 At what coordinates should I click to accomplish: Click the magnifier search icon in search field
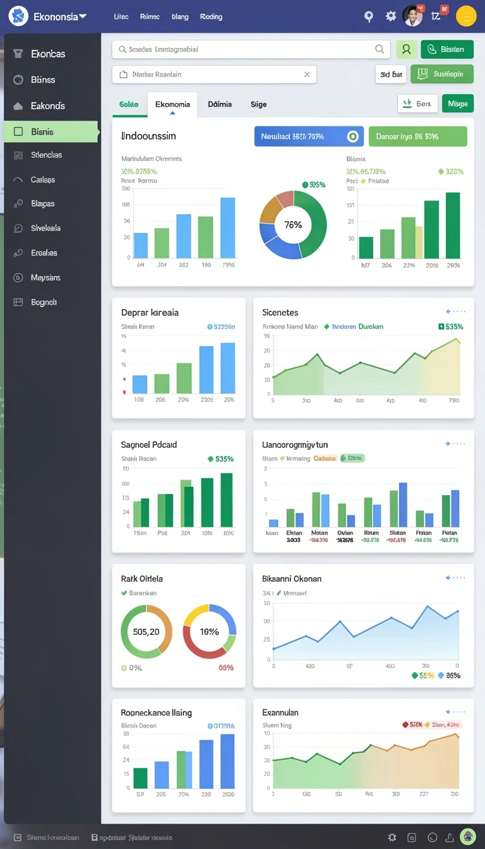point(379,49)
